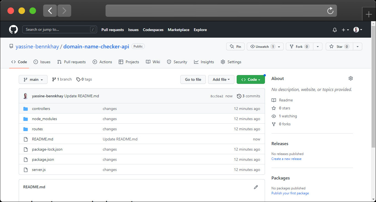Click the server.js file icon
Screen dimensions: 376x202
tap(26, 170)
